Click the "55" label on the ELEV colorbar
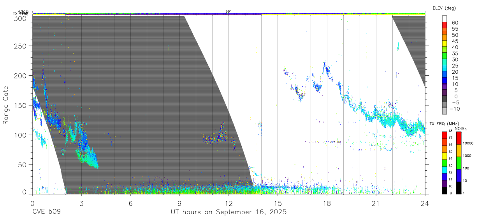Screen dimensions: 478x220 click(x=455, y=29)
